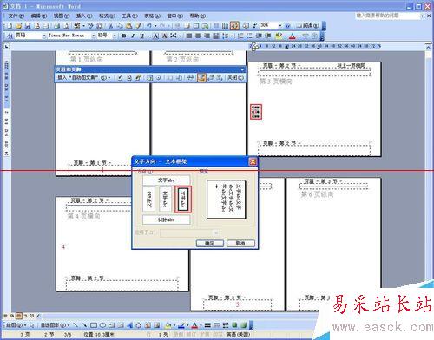Select the Oval drawing tool
Image resolution: width=434 pixels, height=340 pixels.
pos(102,325)
